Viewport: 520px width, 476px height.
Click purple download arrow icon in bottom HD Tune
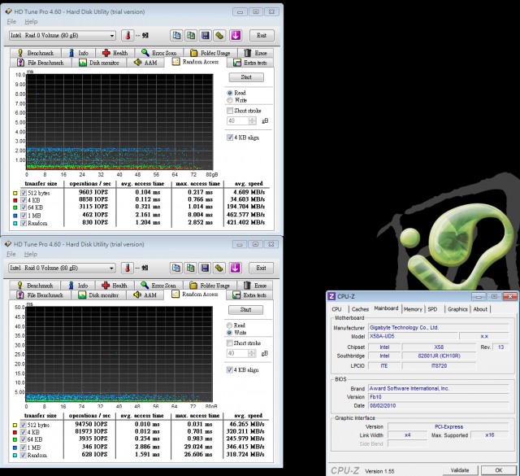coord(235,268)
